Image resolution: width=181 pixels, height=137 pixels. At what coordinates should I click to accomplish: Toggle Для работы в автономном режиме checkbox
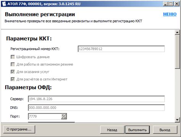click(13, 65)
